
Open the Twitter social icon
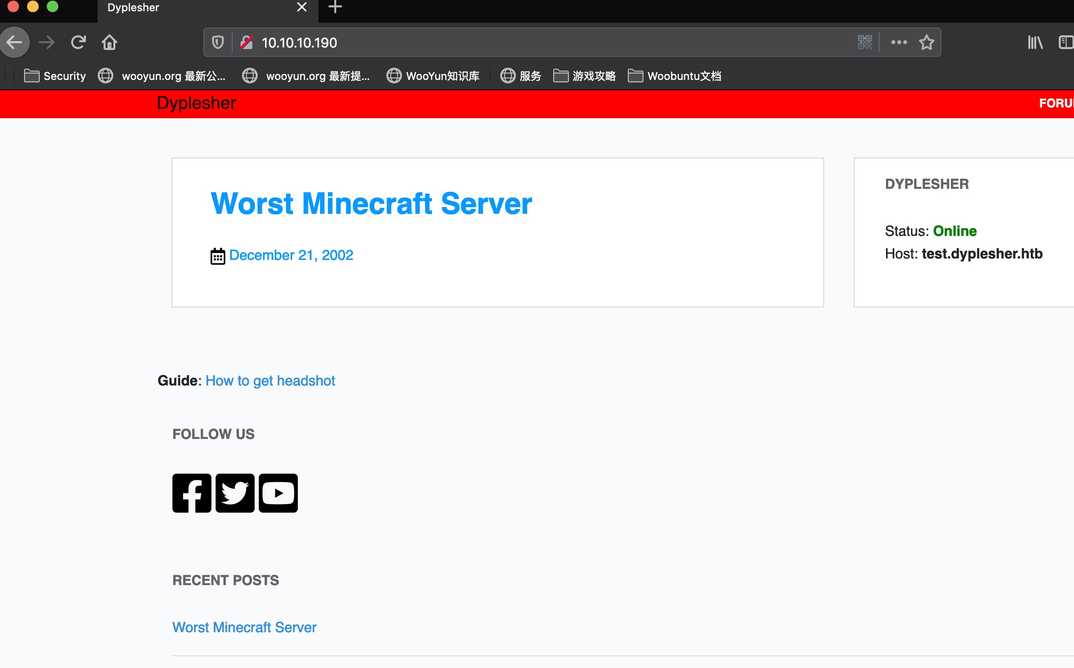pyautogui.click(x=235, y=493)
